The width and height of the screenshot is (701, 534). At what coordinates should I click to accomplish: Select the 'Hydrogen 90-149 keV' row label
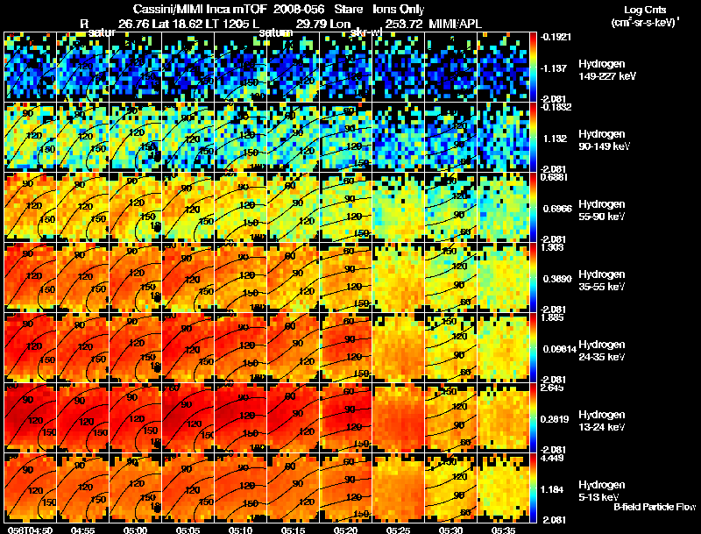604,140
